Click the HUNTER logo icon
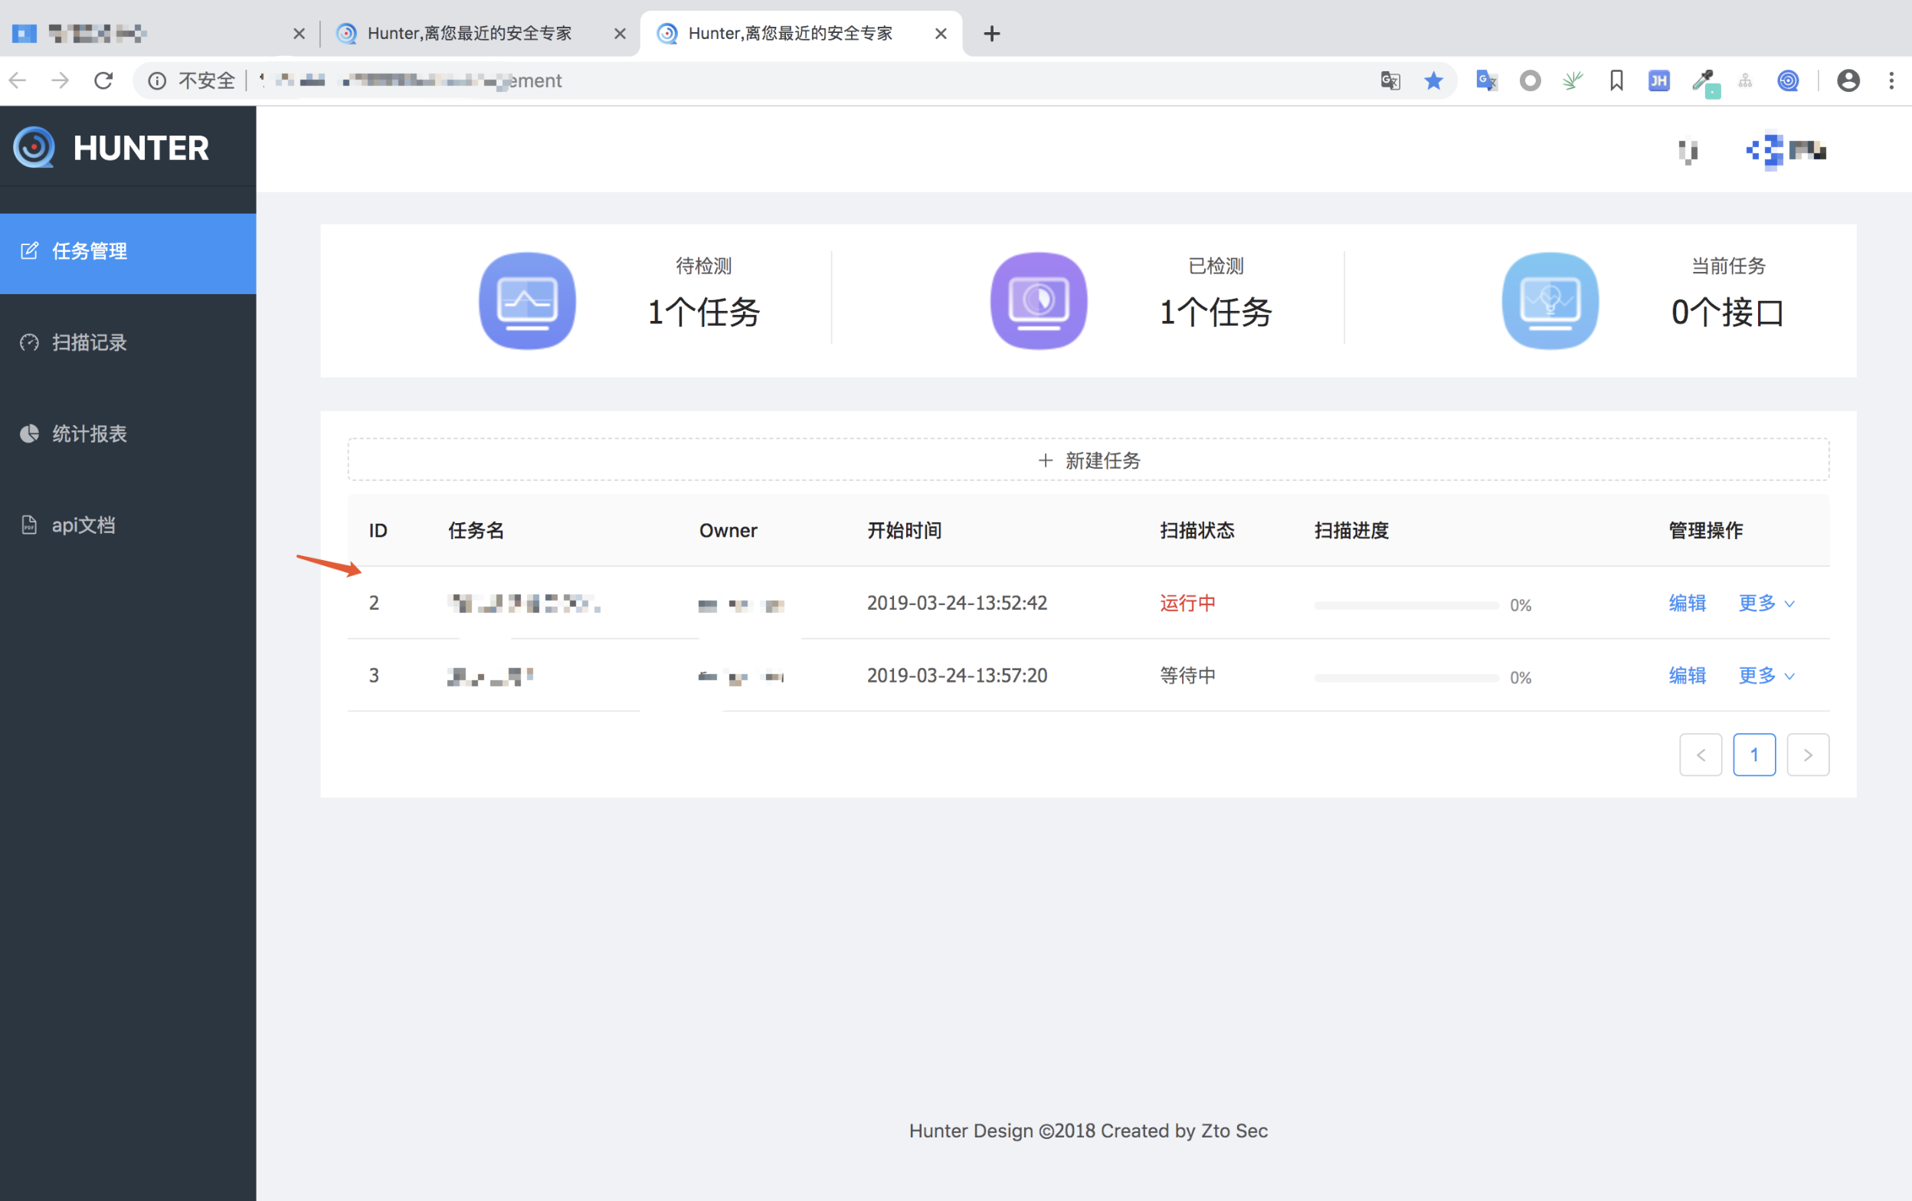Viewport: 1912px width, 1201px height. 34,147
